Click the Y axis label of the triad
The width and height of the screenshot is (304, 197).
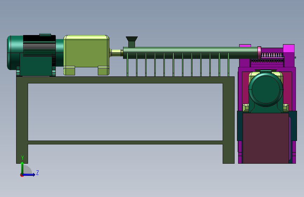coord(22,158)
